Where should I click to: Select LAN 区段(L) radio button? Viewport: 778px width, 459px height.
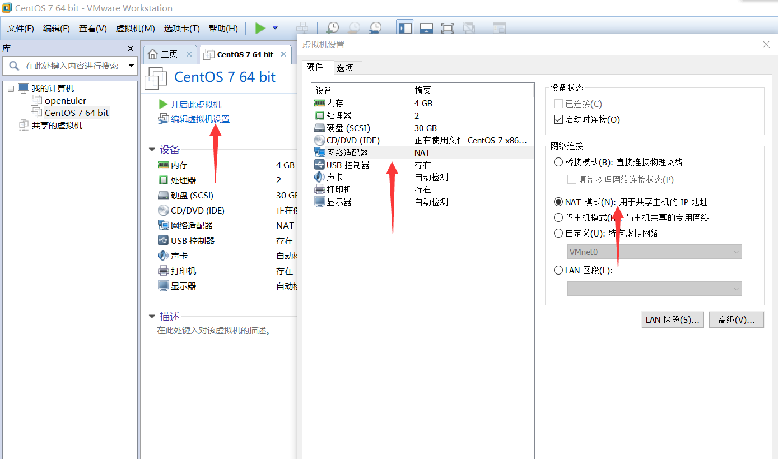point(558,270)
